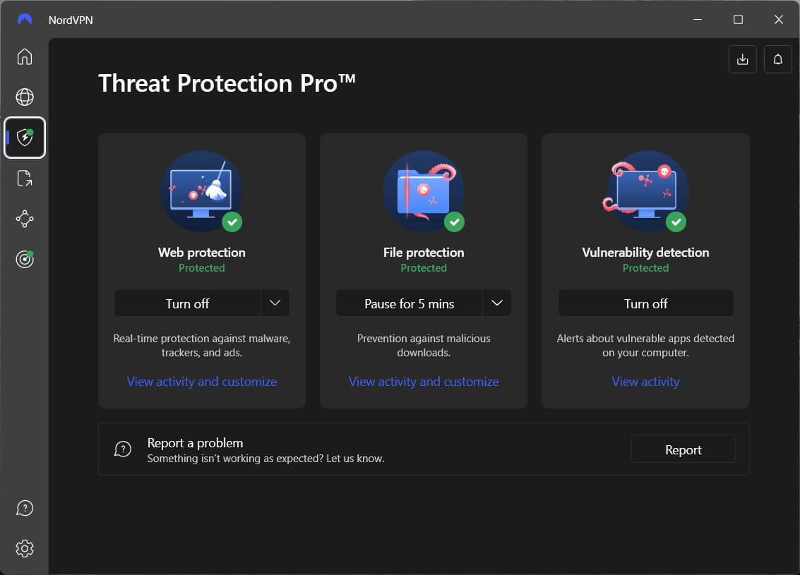800x575 pixels.
Task: Open the Settings gear icon
Action: [x=25, y=548]
